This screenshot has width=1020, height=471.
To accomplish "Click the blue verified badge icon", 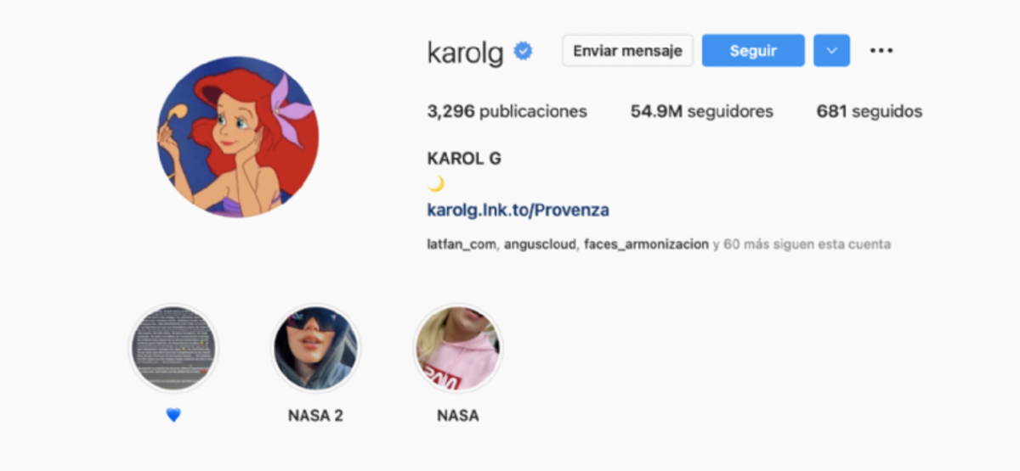I will pyautogui.click(x=524, y=52).
